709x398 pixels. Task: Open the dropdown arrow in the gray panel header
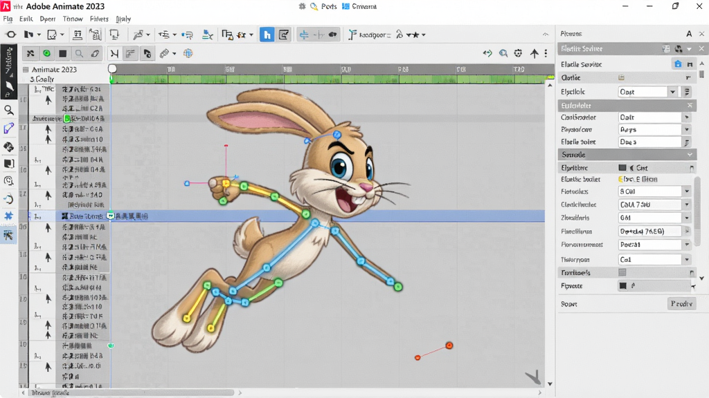pos(689,49)
